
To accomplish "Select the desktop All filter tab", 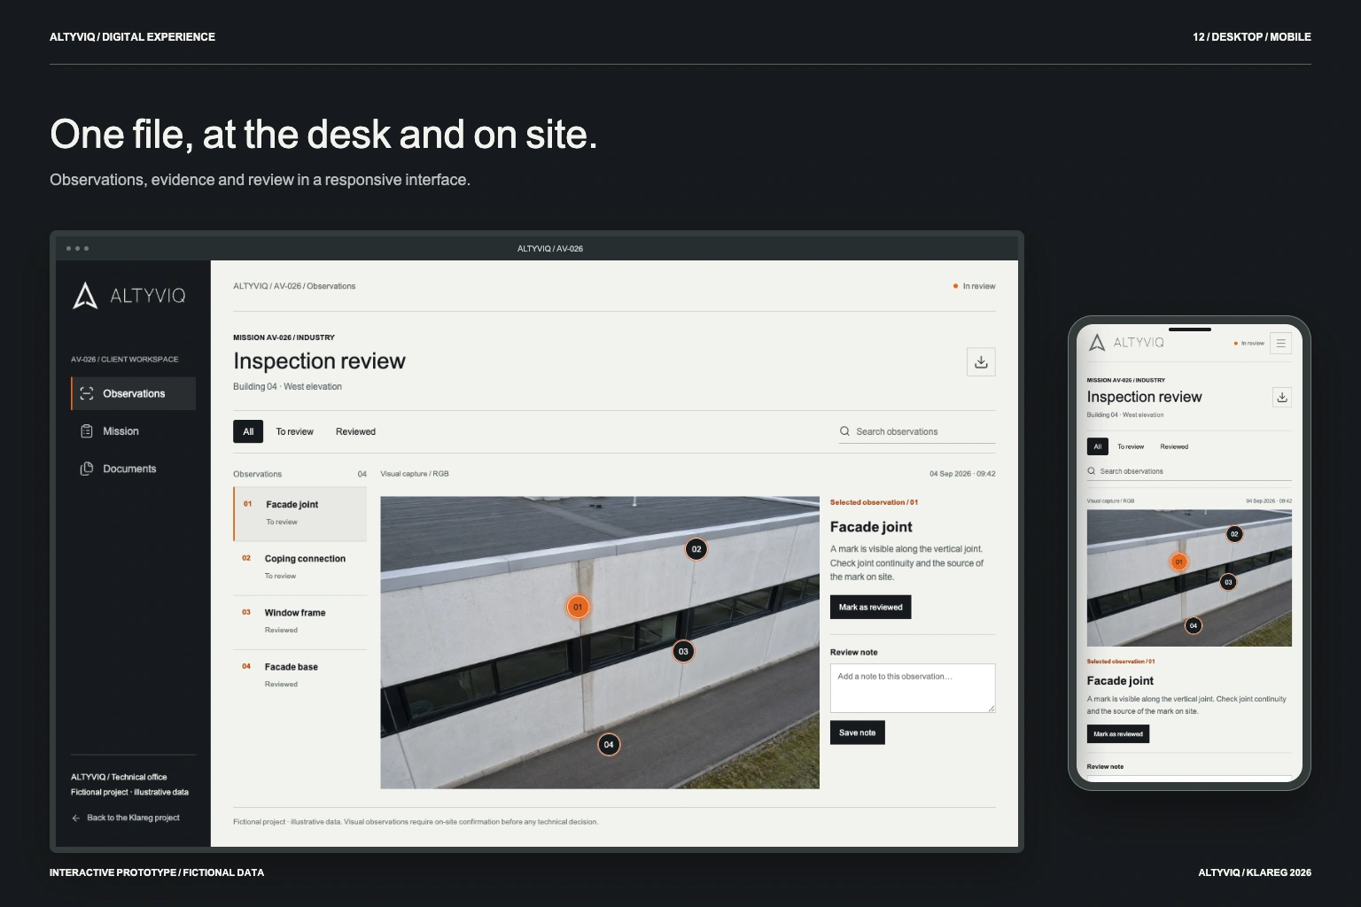I will (248, 431).
